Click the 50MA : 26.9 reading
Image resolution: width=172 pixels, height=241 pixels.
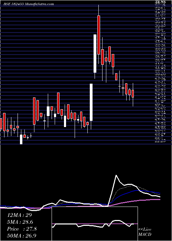22,235
